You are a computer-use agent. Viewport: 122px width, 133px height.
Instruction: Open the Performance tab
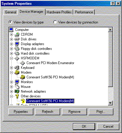[84, 12]
